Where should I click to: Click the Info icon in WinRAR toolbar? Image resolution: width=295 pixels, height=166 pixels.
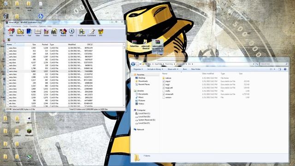[x=71, y=32]
